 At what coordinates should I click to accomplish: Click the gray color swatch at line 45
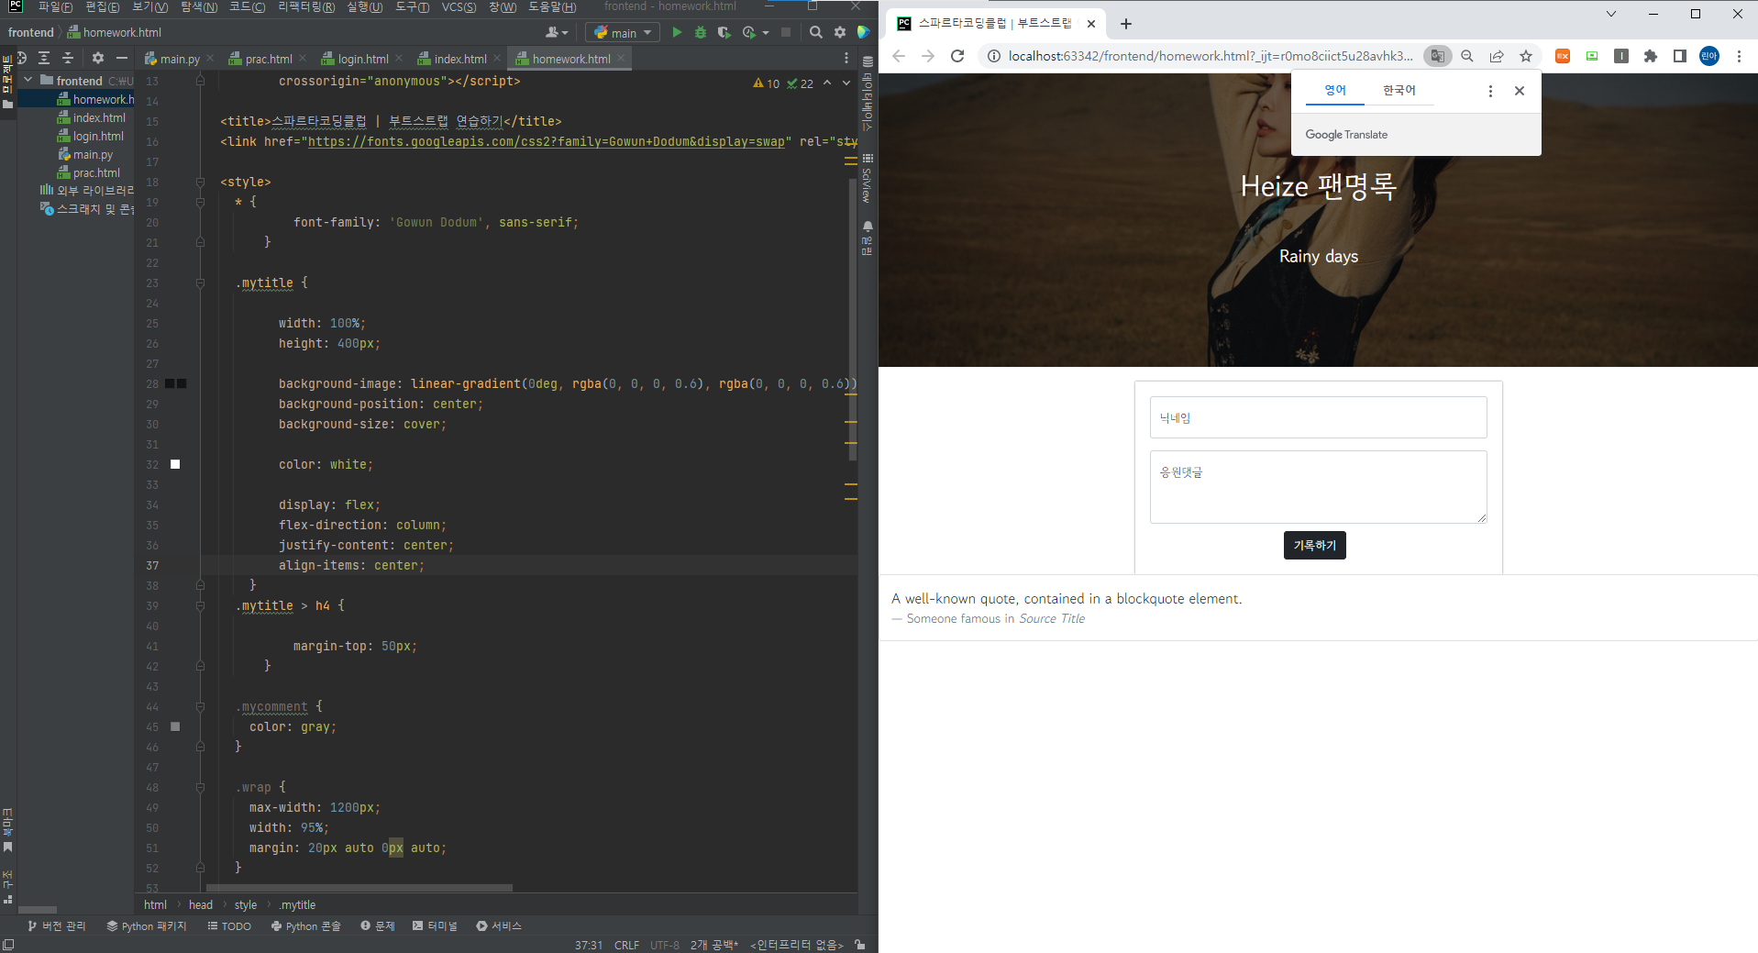point(175,726)
